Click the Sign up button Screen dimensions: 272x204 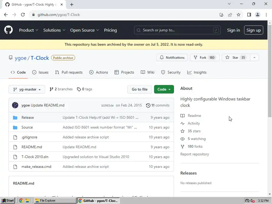tap(254, 30)
